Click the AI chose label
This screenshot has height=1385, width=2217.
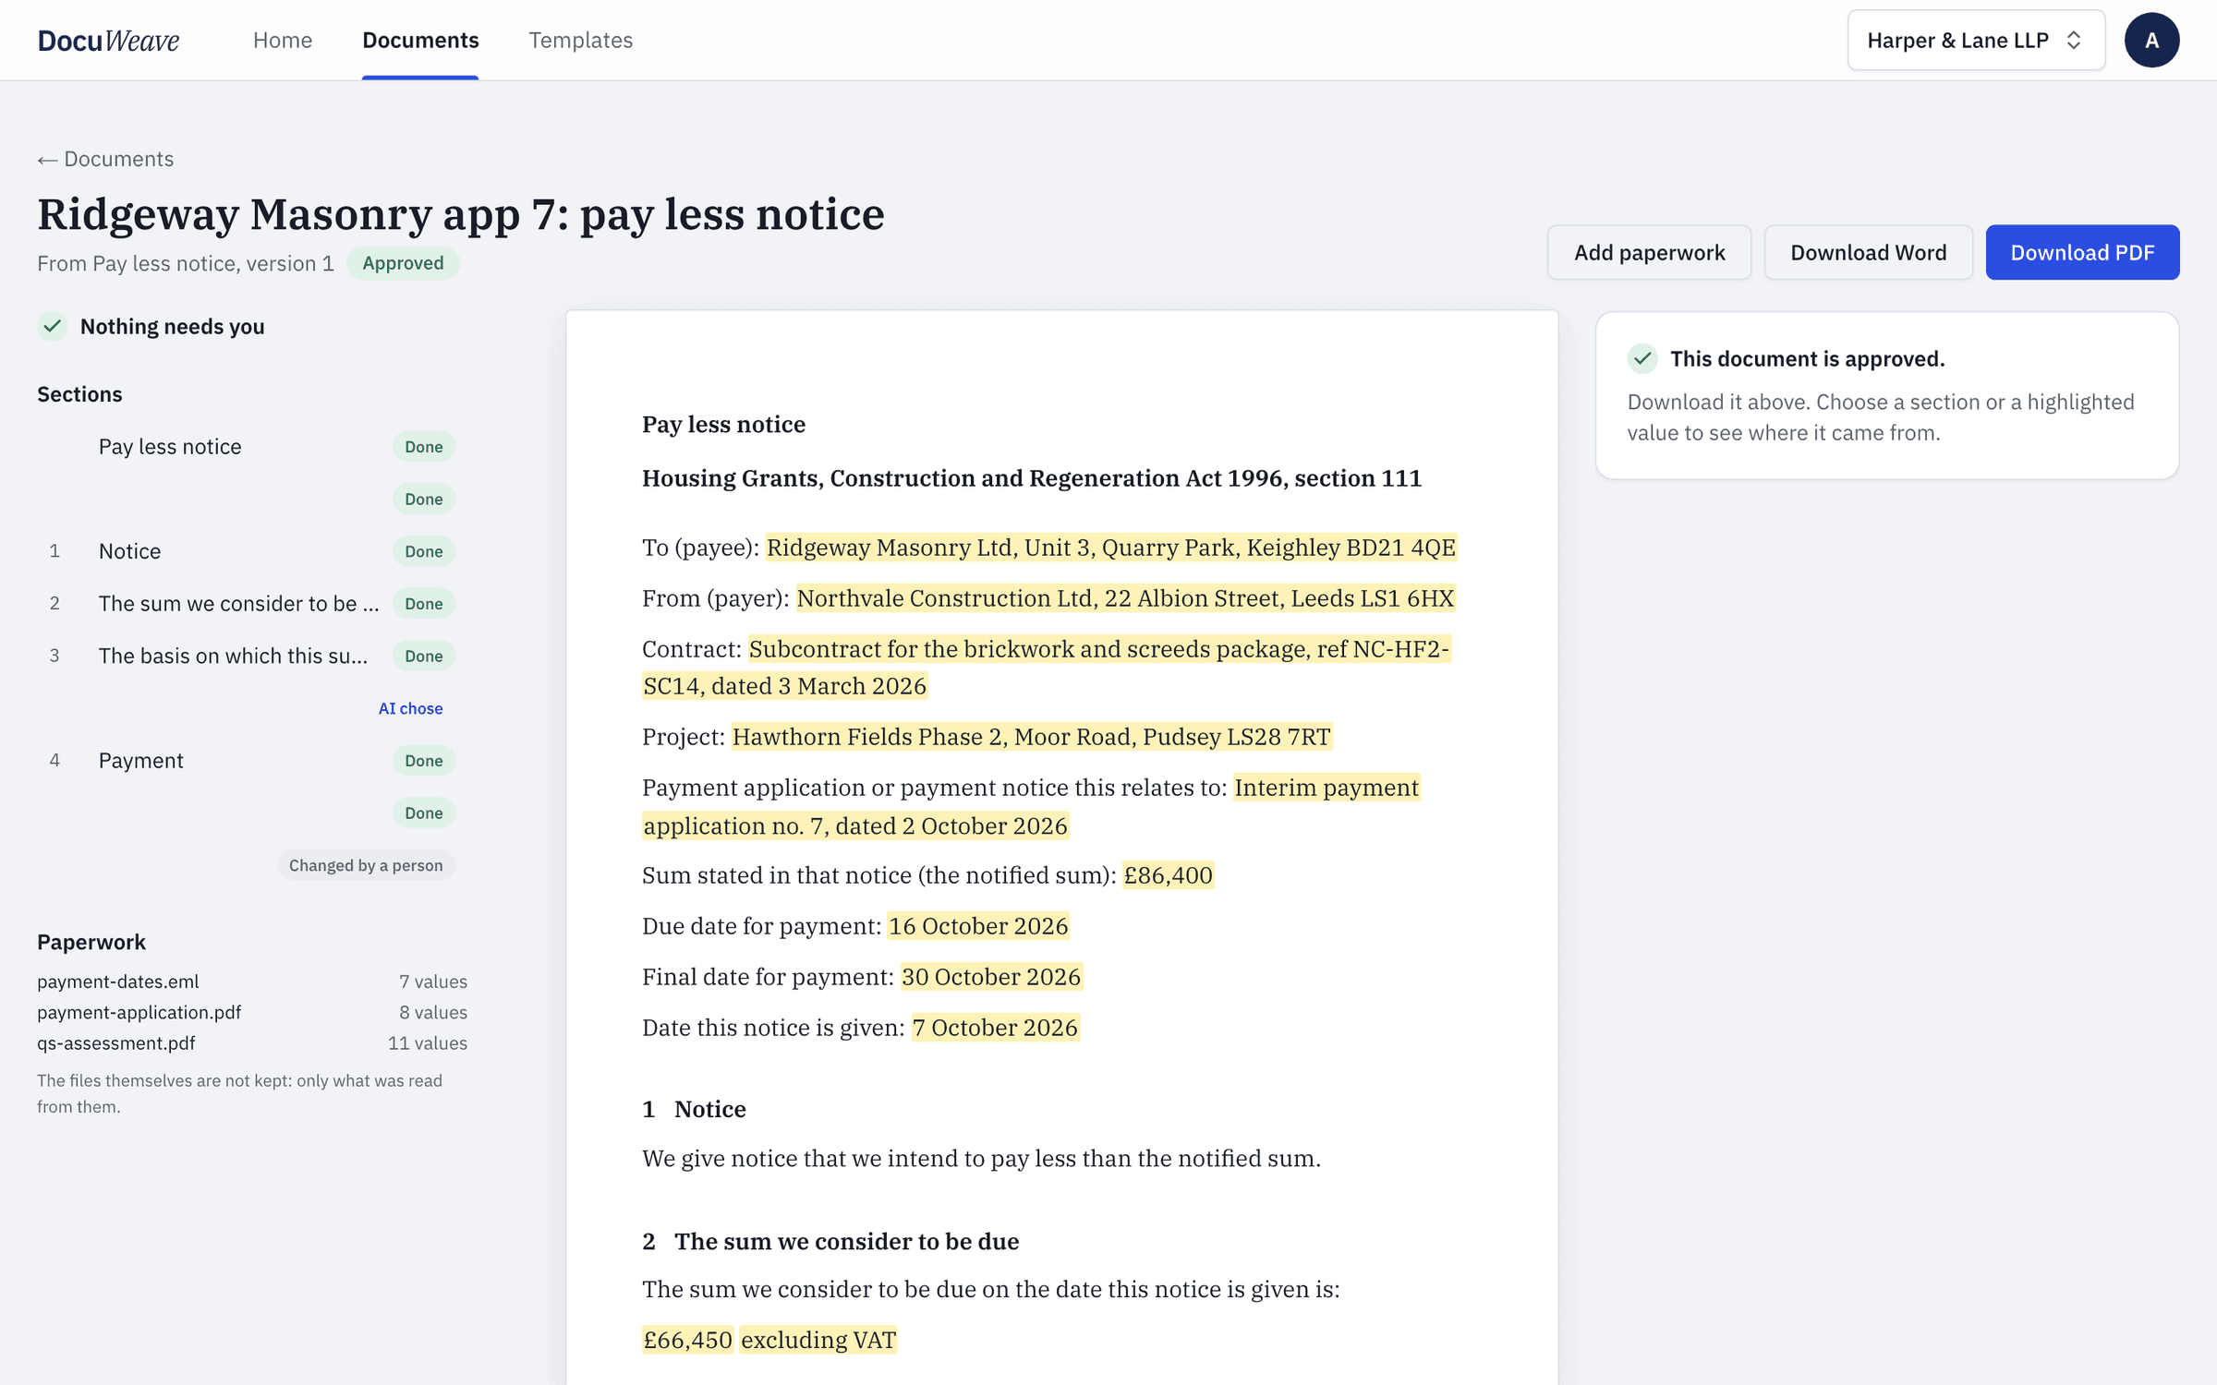pos(410,708)
